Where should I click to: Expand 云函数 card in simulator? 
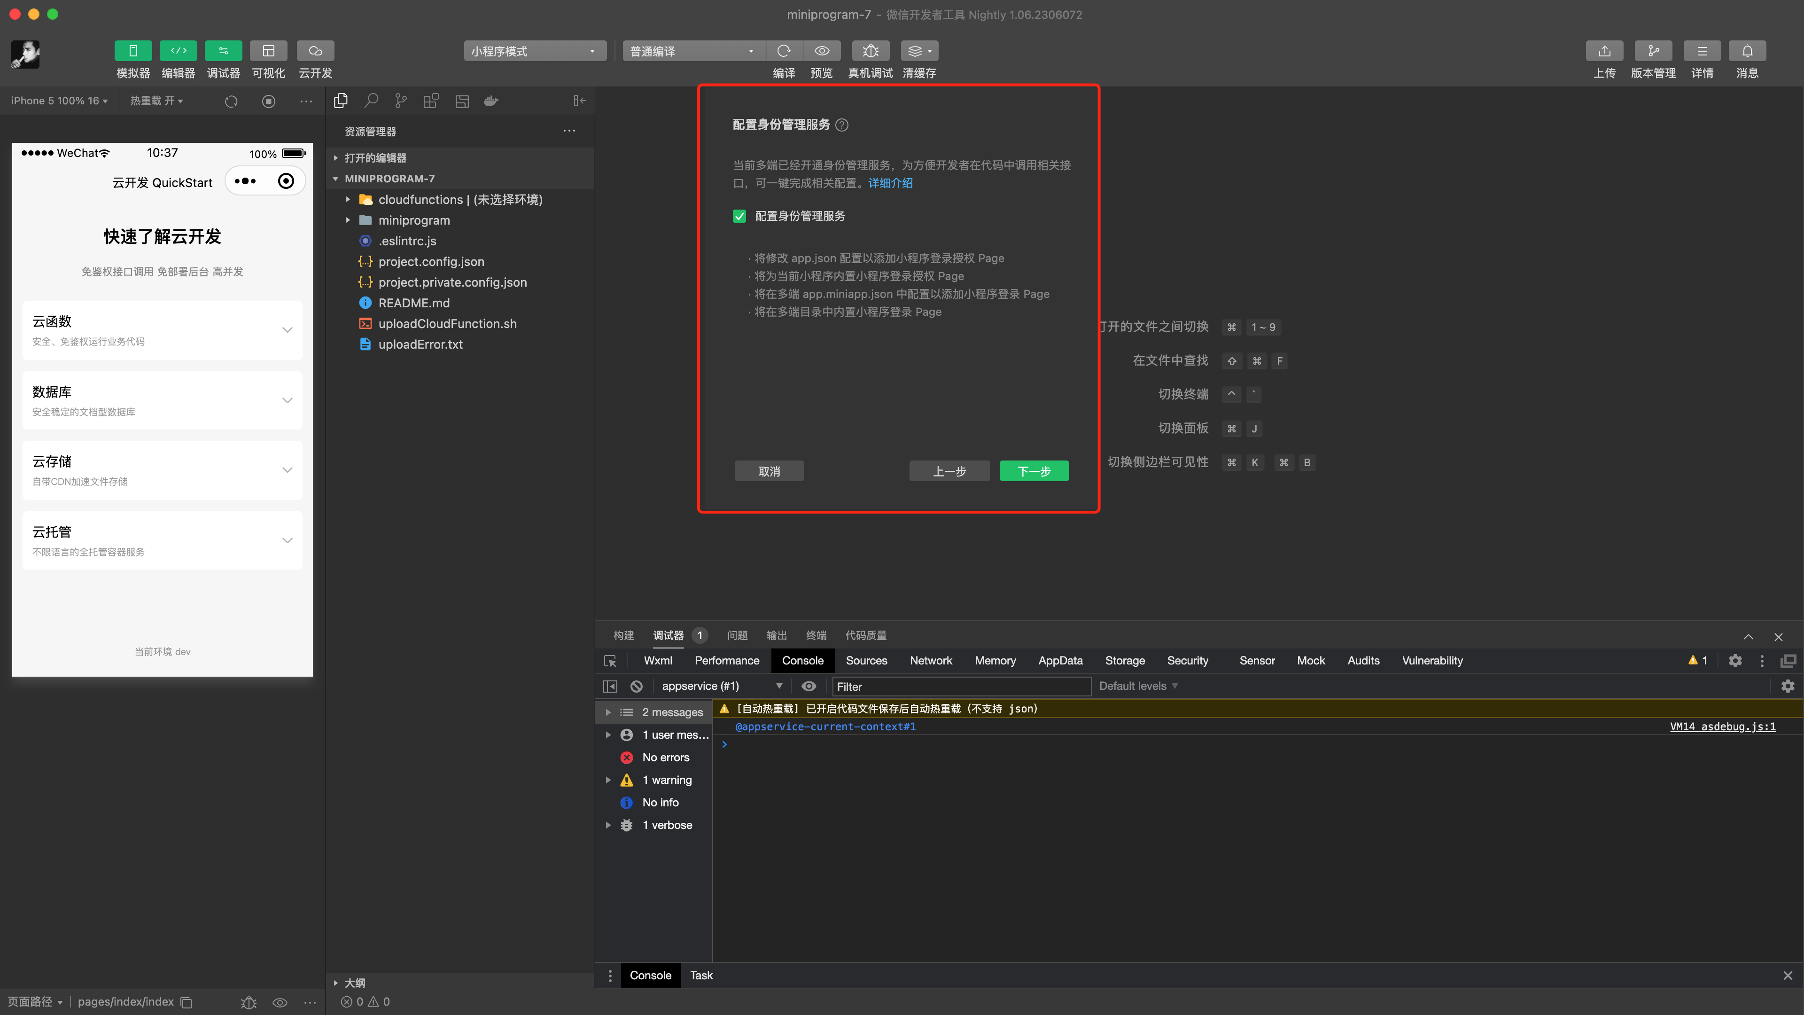[x=163, y=330]
